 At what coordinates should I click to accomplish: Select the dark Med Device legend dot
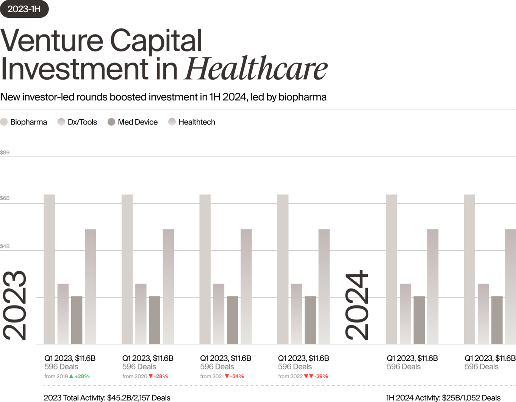111,122
